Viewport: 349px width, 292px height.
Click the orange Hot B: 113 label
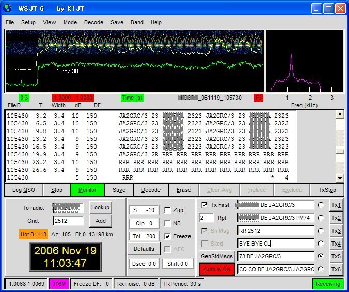[34, 234]
